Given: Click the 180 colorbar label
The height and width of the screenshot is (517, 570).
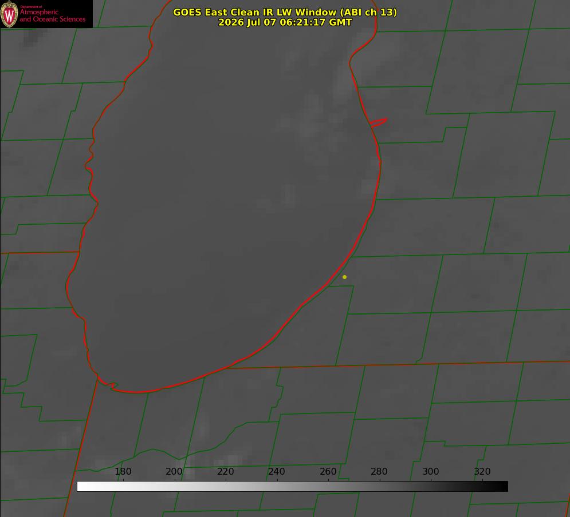Looking at the screenshot, I should point(123,471).
